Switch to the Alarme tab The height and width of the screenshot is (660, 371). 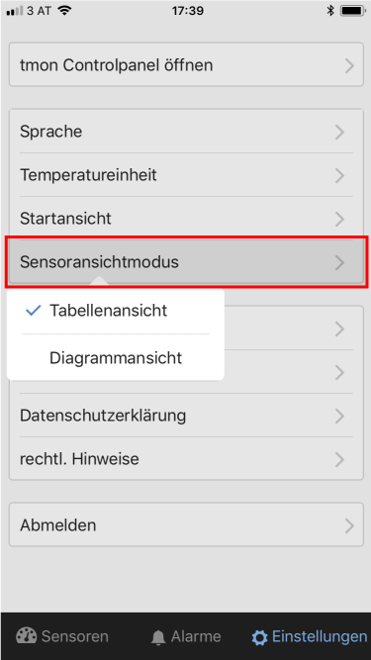tap(186, 637)
